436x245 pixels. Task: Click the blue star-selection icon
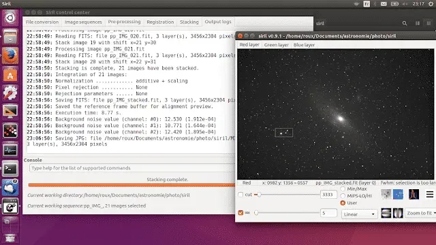click(398, 194)
